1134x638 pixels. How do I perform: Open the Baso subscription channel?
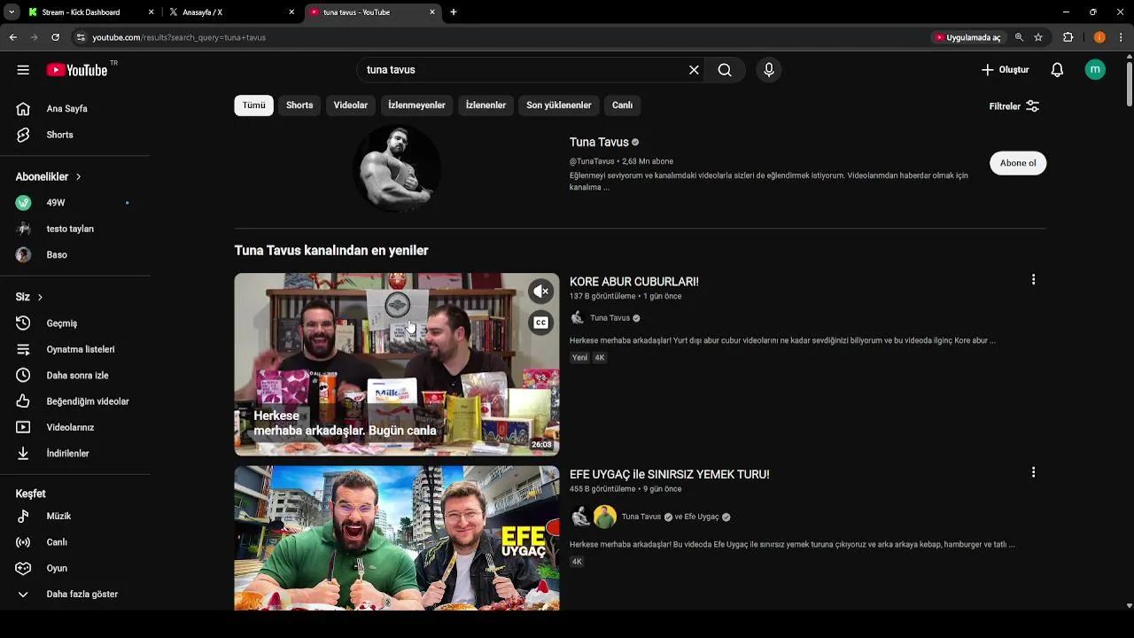tap(75, 254)
